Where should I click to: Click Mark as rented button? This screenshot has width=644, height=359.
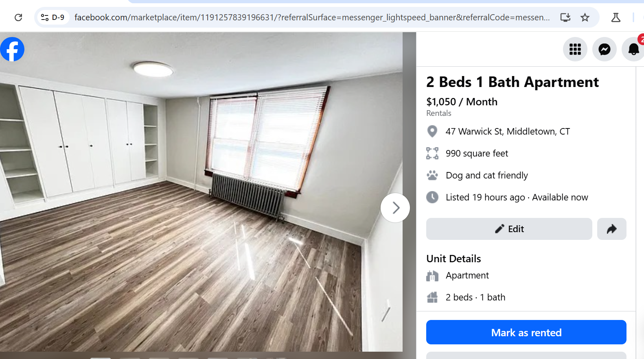(526, 333)
